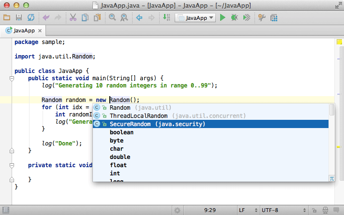Synchronize project with refresh icon
Viewport: 344px width, 215px height.
[31, 17]
